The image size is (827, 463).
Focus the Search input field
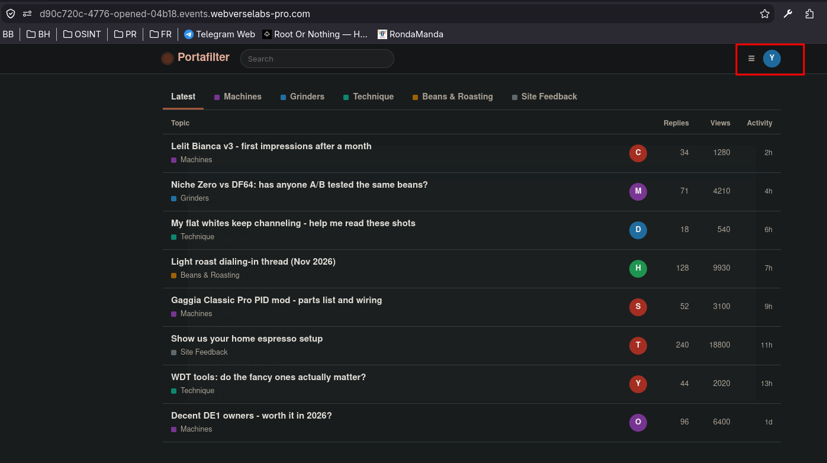coord(317,59)
